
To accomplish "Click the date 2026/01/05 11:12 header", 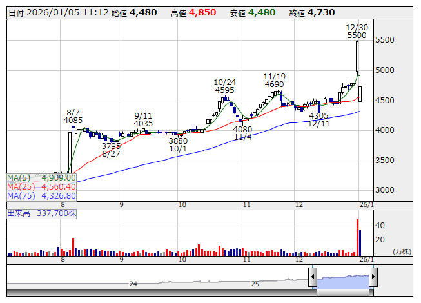I will tap(59, 13).
